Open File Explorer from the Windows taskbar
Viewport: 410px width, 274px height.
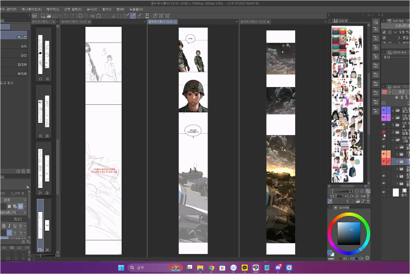200,268
